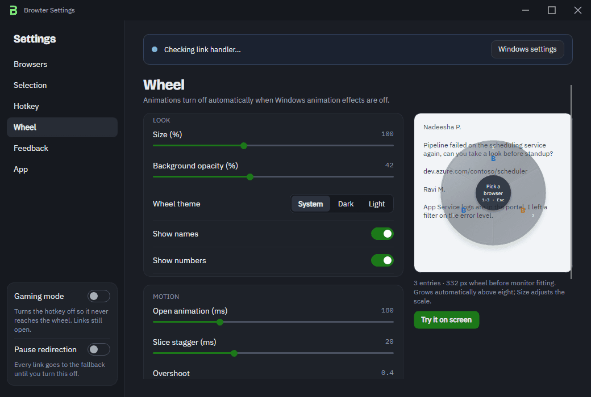The width and height of the screenshot is (591, 397).
Task: Click the LOOK section label
Action: [x=161, y=120]
